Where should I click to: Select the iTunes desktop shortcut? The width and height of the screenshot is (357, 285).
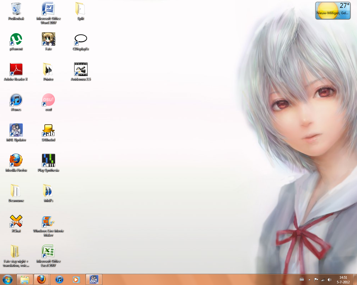coord(16,102)
